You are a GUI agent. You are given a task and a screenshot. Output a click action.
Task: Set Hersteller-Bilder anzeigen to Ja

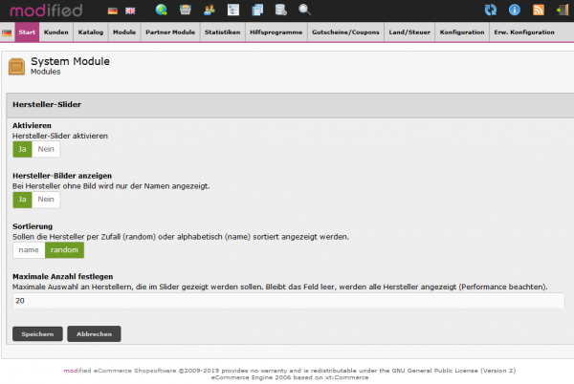22,199
